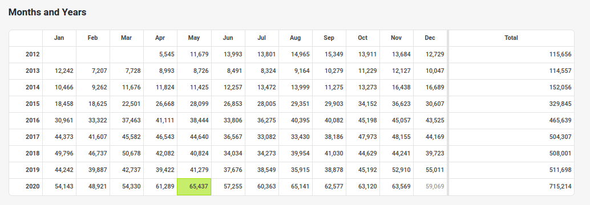
Task: Click the Feb column header
Action: pos(93,38)
